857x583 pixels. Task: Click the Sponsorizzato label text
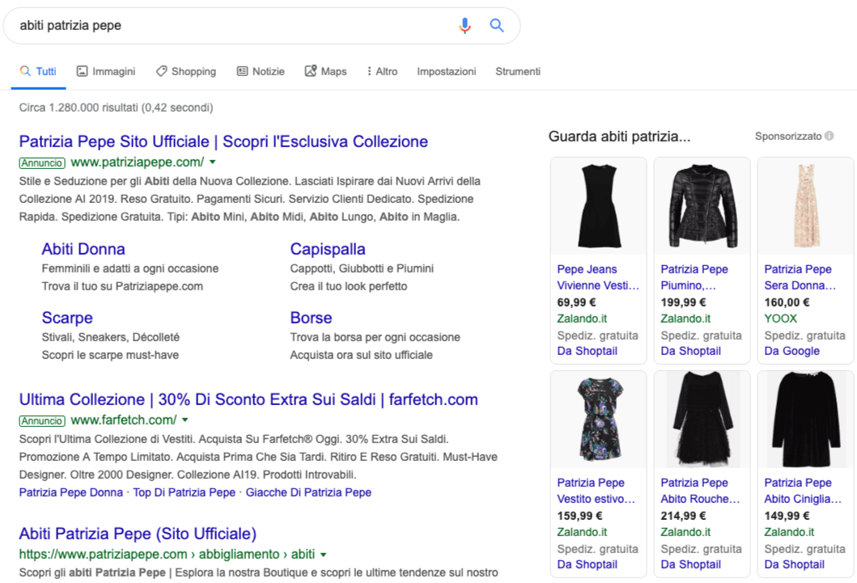[788, 136]
